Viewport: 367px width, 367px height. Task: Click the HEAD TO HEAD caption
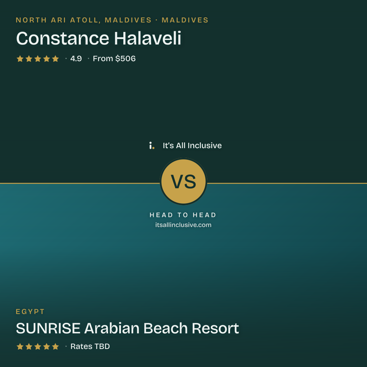click(x=183, y=215)
